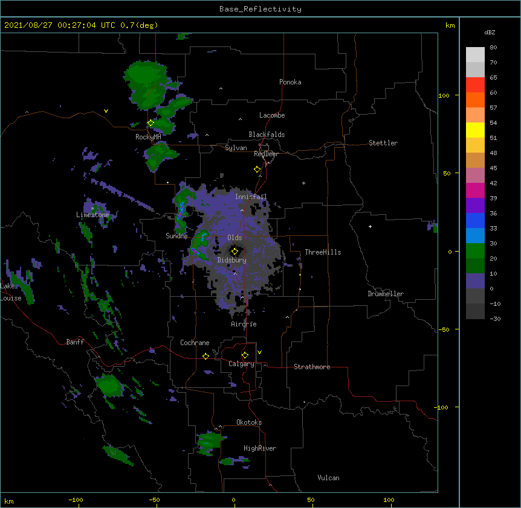The height and width of the screenshot is (508, 521).
Task: Click the Innisfail city label
Action: (x=251, y=197)
